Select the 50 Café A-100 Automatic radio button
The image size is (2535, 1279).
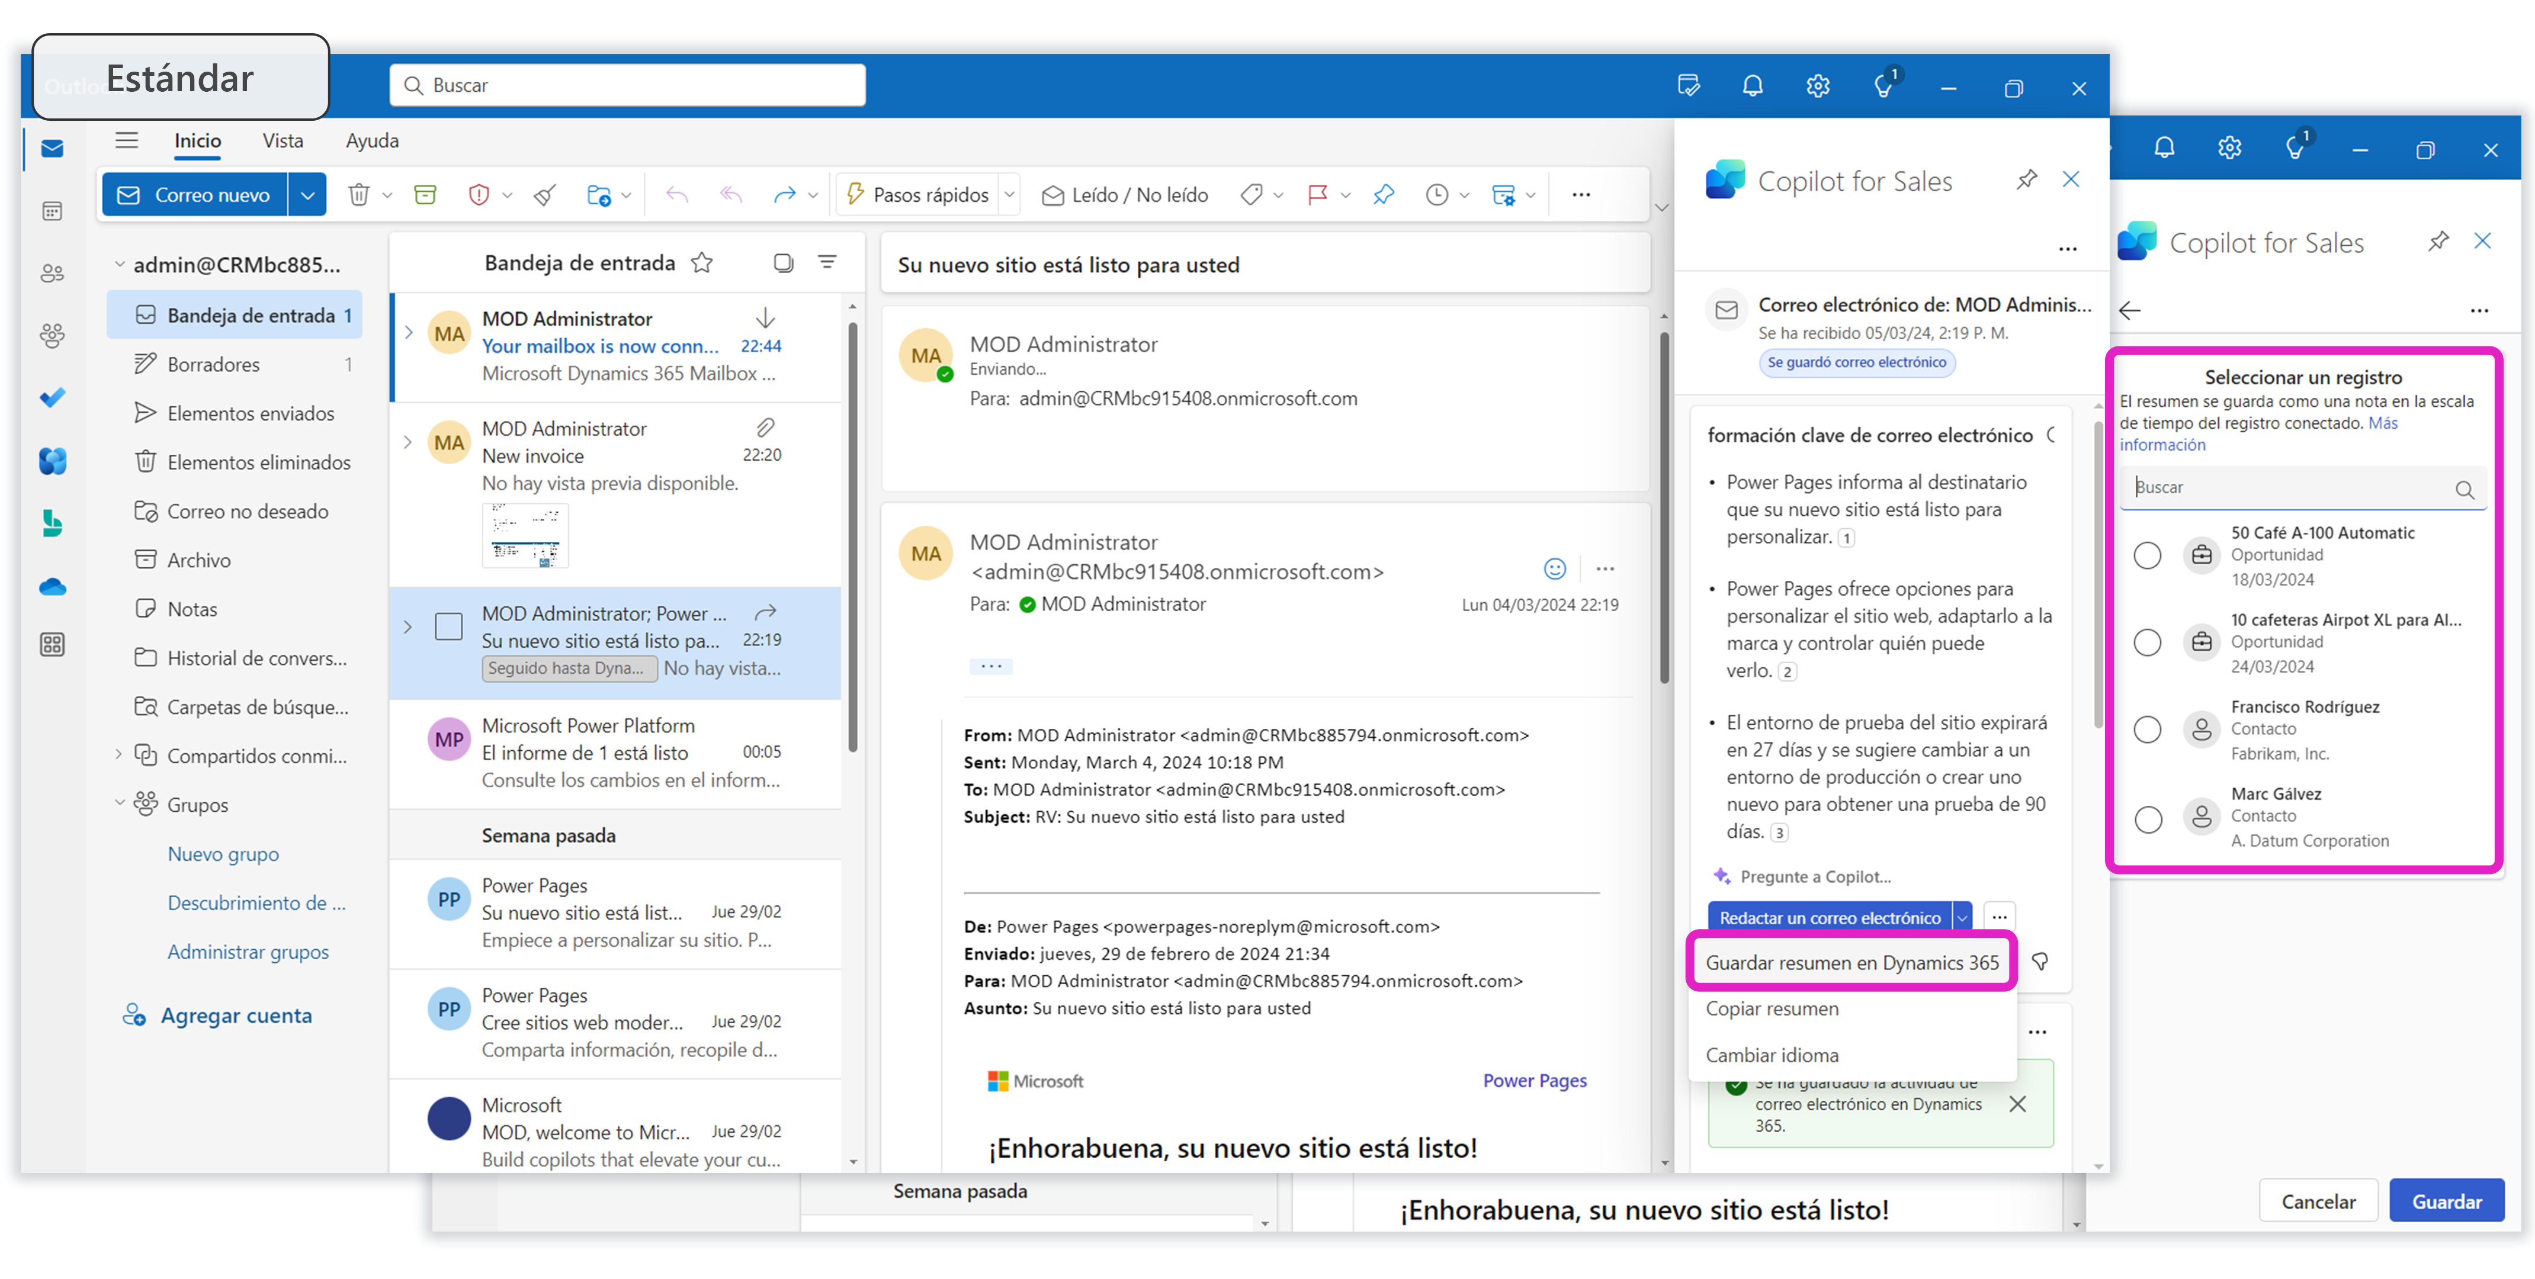coord(2146,556)
